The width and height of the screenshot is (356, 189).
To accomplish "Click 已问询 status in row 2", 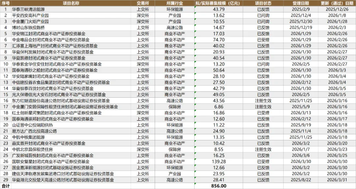I will coord(263,15).
